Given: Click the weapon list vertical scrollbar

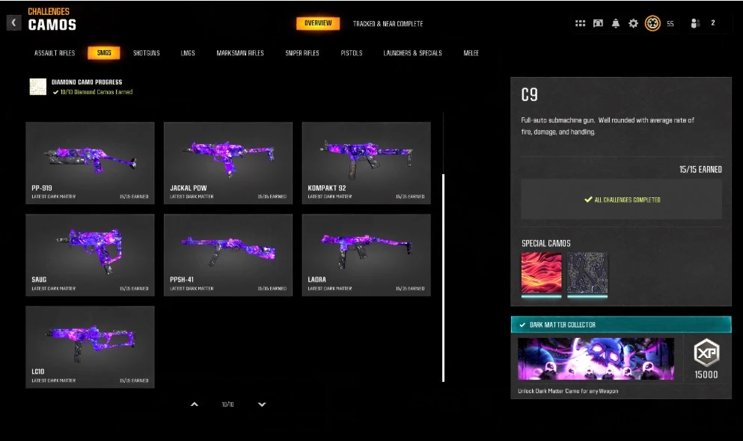Looking at the screenshot, I should 444,277.
